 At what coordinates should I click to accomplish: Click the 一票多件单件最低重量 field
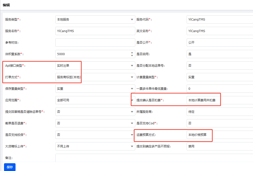(x=219, y=89)
